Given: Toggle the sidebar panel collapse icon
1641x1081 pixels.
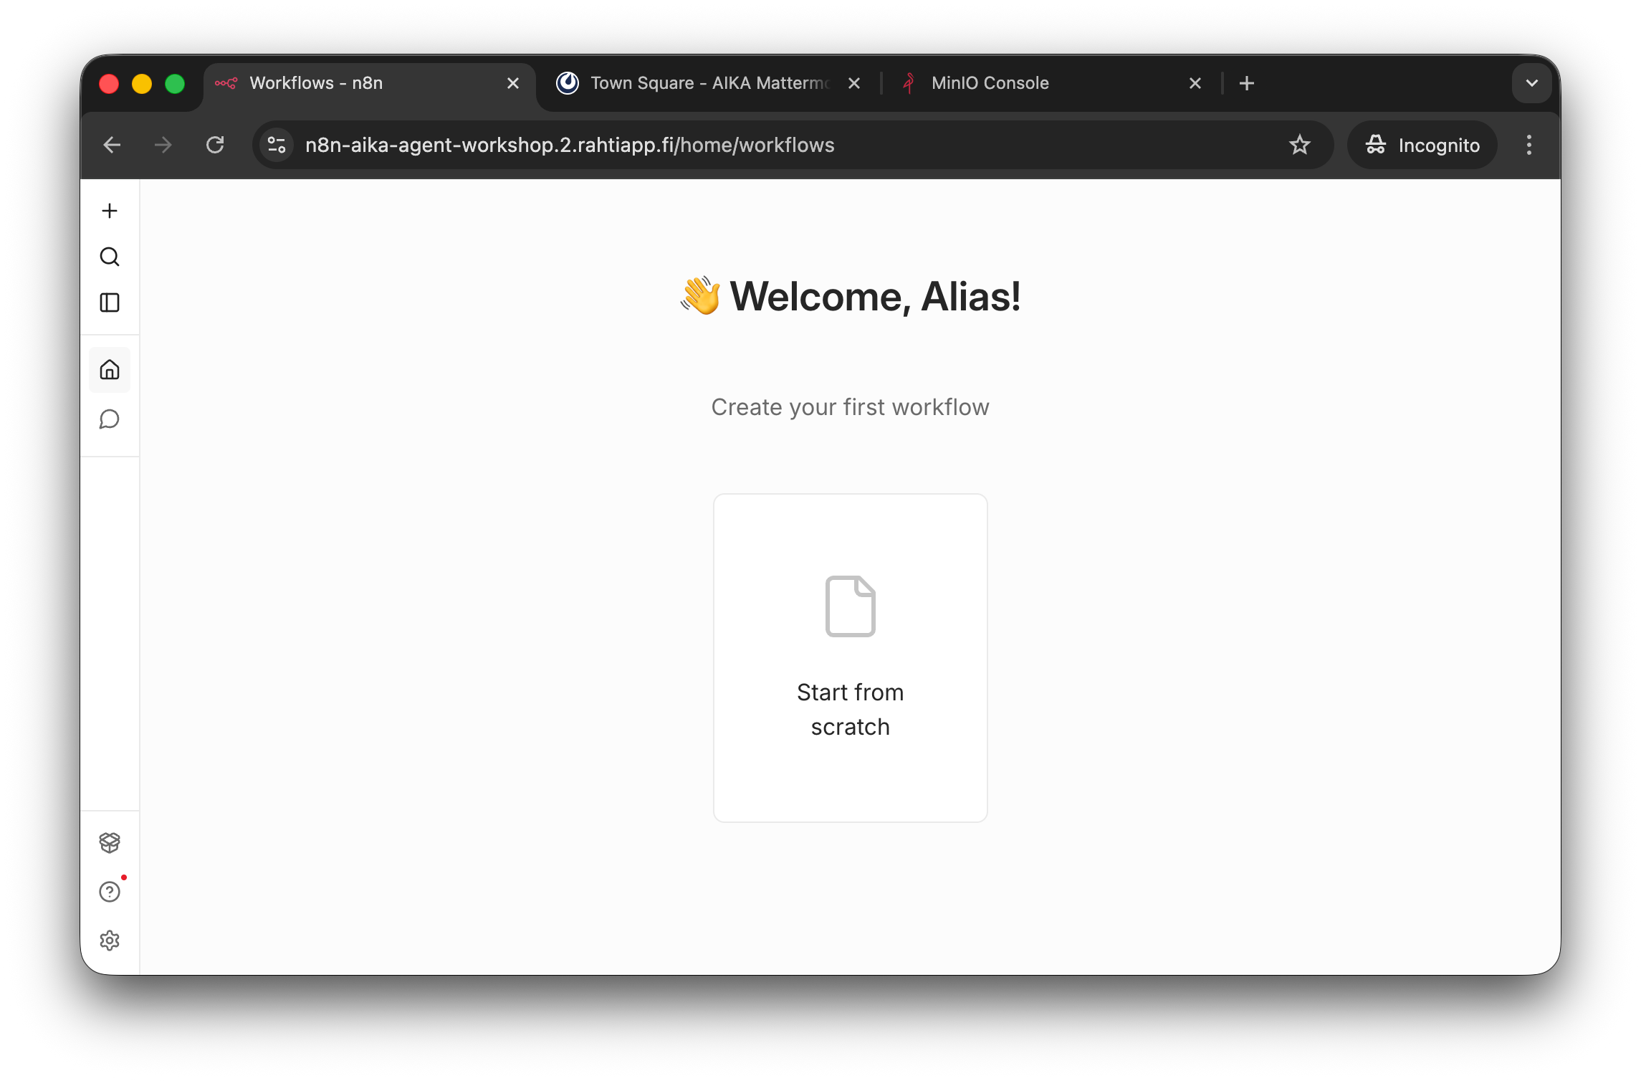Looking at the screenshot, I should (110, 303).
